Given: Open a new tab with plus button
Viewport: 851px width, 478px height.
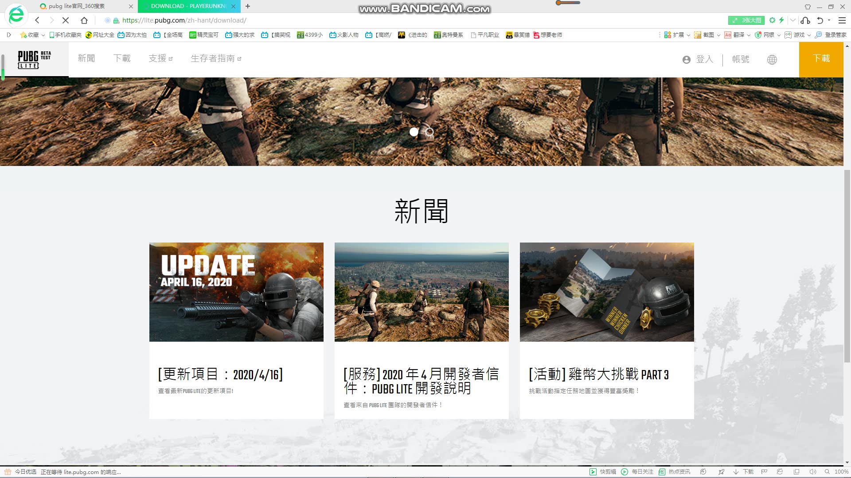Looking at the screenshot, I should 248,6.
